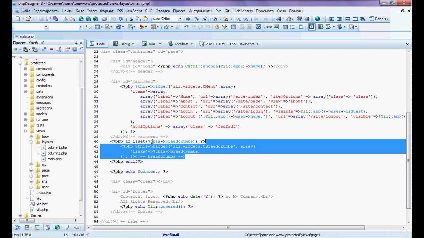Screen dimensions: 424x238
Task: Open the Помощь menu
Action: coord(296,11)
